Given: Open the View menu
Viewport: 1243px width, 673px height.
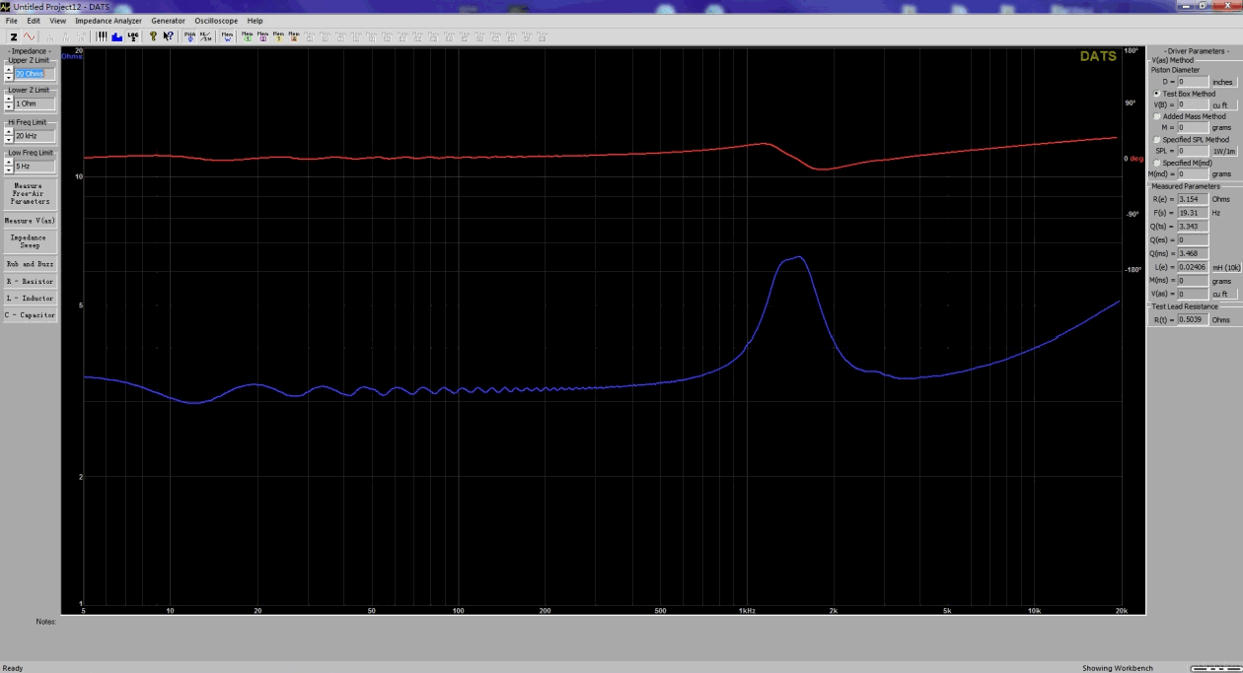Looking at the screenshot, I should pyautogui.click(x=57, y=21).
